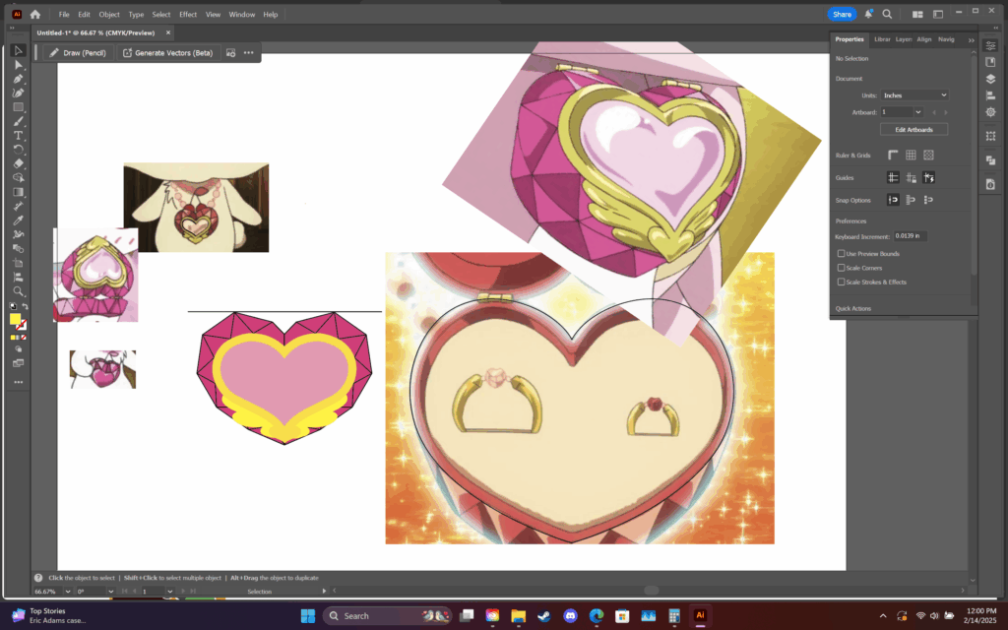This screenshot has height=630, width=1008.
Task: Open the zoom level dropdown at 66.67%
Action: coord(68,592)
